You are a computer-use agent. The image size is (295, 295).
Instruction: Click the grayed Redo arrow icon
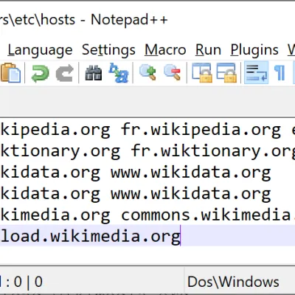(65, 73)
